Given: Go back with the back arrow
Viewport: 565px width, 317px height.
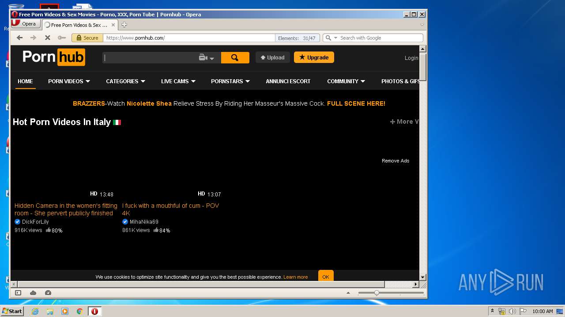Looking at the screenshot, I should point(19,38).
